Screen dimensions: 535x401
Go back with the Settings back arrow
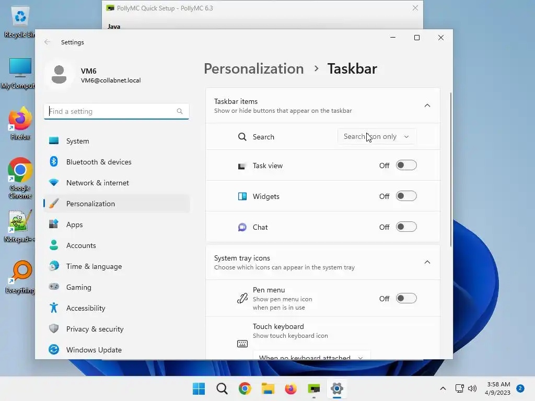click(x=47, y=42)
